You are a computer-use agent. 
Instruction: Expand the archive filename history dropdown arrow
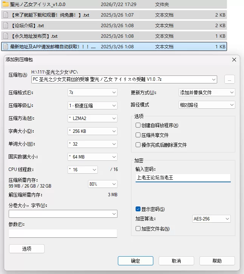[213, 80]
